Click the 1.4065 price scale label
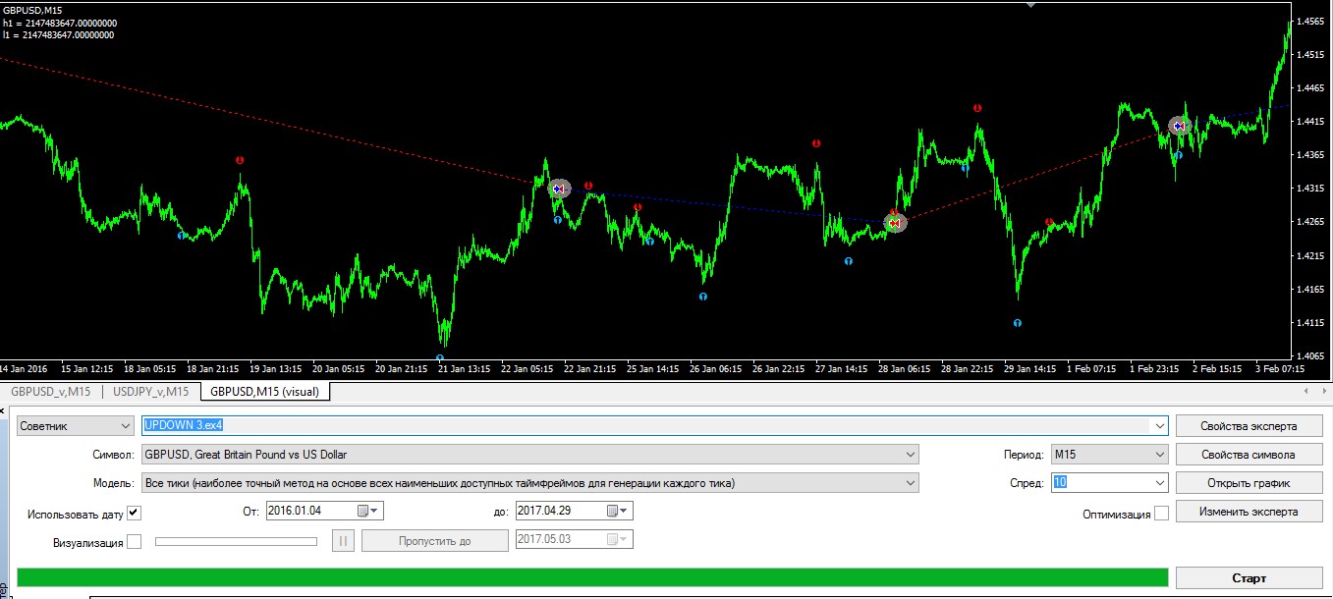The image size is (1333, 599). (1312, 355)
